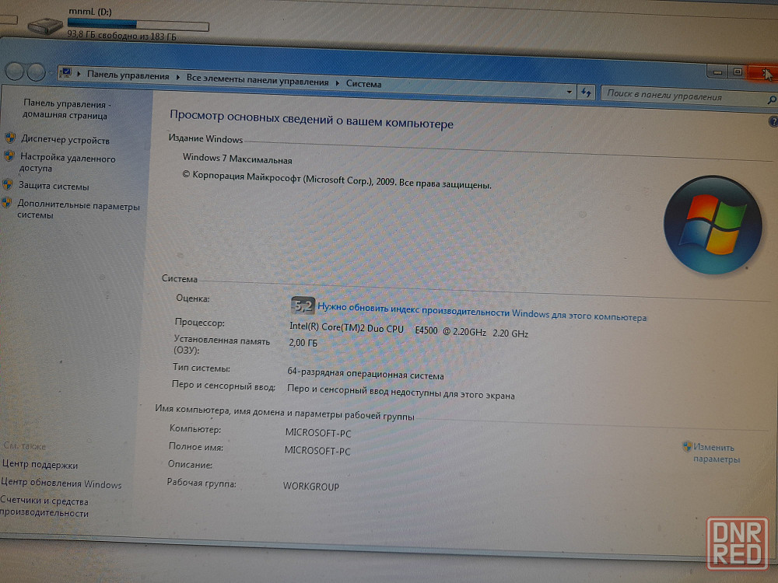
Task: Maximize the System window
Action: point(738,72)
